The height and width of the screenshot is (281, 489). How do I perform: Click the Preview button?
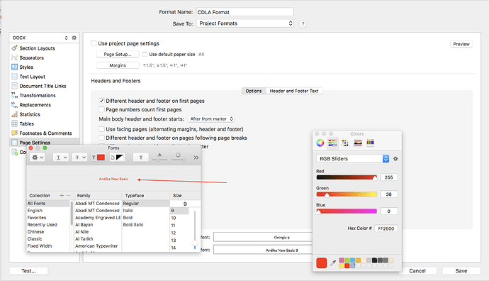click(x=461, y=44)
